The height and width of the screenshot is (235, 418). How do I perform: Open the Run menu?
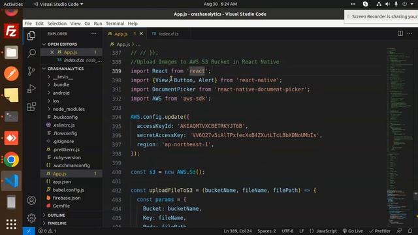tap(98, 23)
